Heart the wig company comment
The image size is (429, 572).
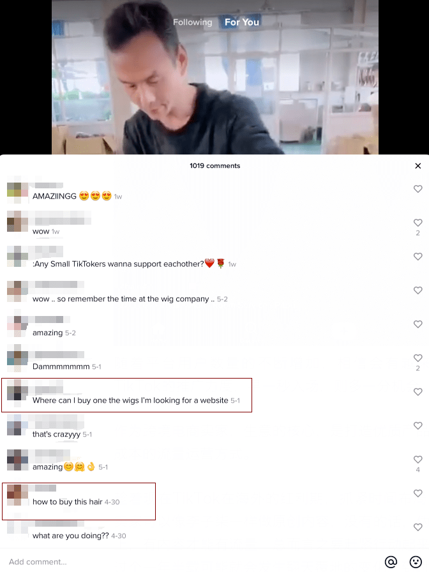point(418,290)
